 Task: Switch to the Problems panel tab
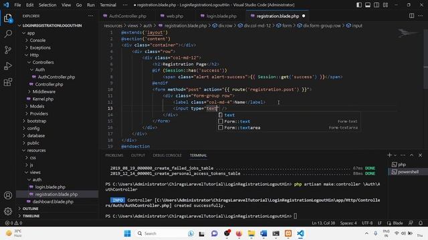tap(114, 155)
